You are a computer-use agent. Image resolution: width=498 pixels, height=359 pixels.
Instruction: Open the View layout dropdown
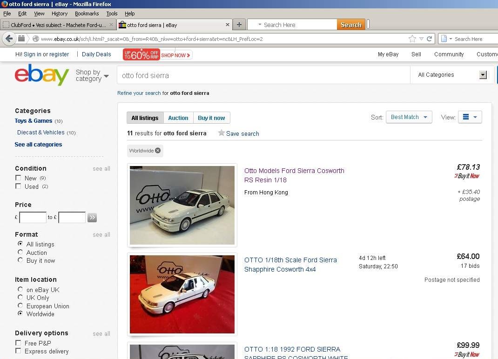click(470, 117)
